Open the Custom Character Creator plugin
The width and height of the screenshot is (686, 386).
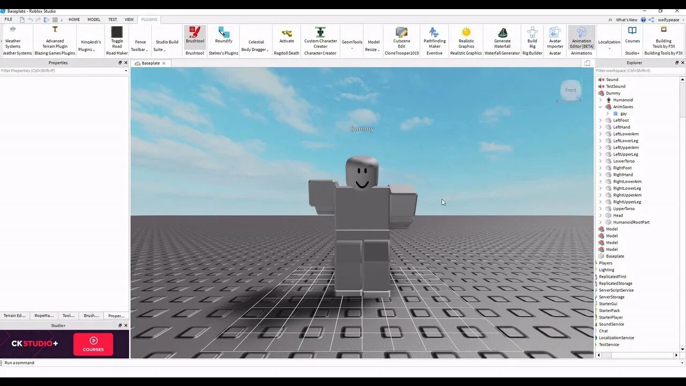click(x=320, y=38)
